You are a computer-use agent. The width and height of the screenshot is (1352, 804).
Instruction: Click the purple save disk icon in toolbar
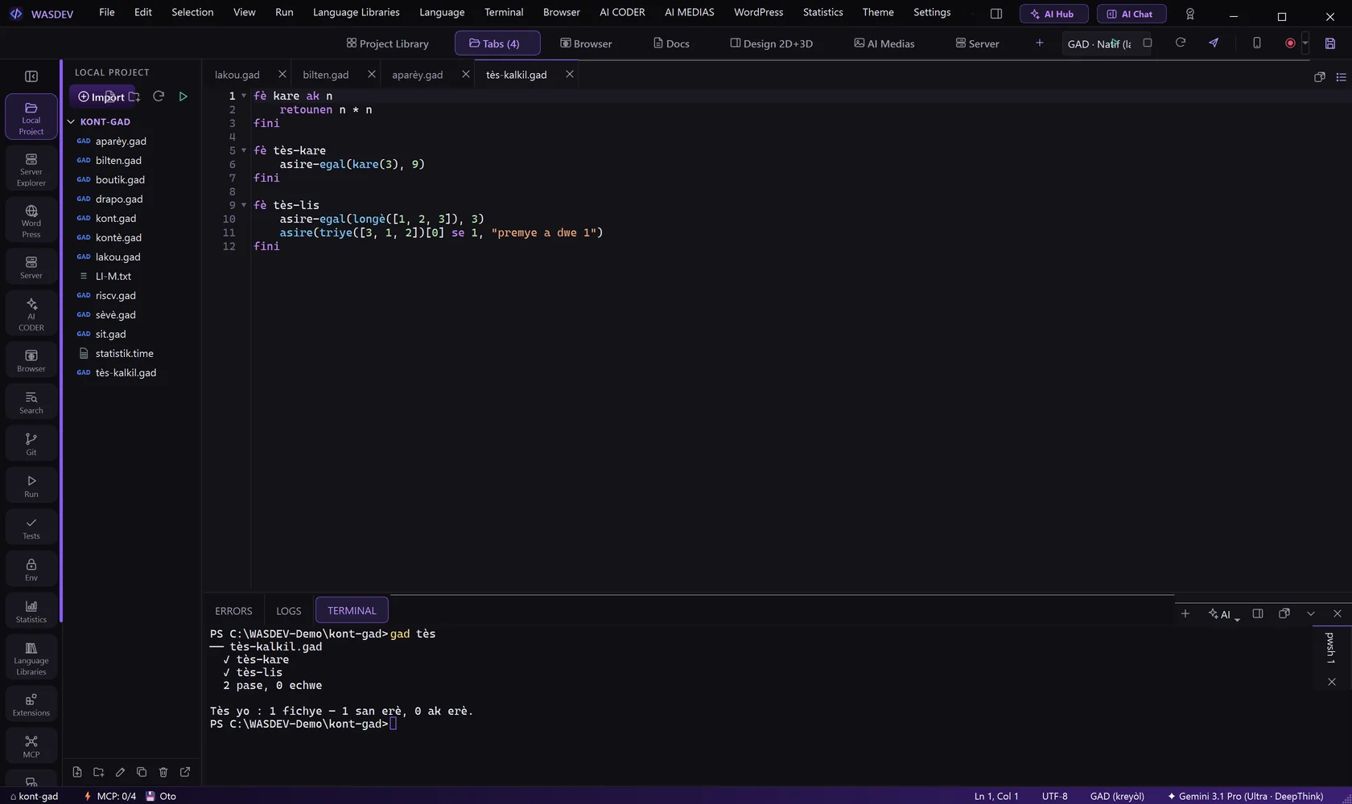pyautogui.click(x=1330, y=43)
